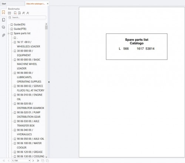Viewport: 185px width, 163px height.
Task: Open the Comments panel icon in sidebar
Action: pyautogui.click(x=3, y=27)
